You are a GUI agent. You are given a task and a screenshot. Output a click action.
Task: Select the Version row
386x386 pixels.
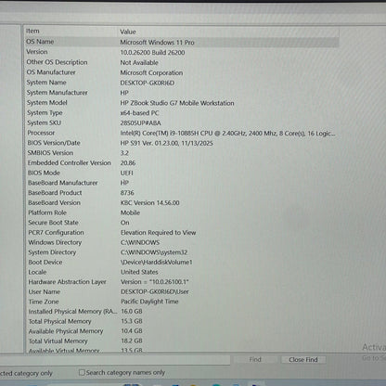pos(182,52)
